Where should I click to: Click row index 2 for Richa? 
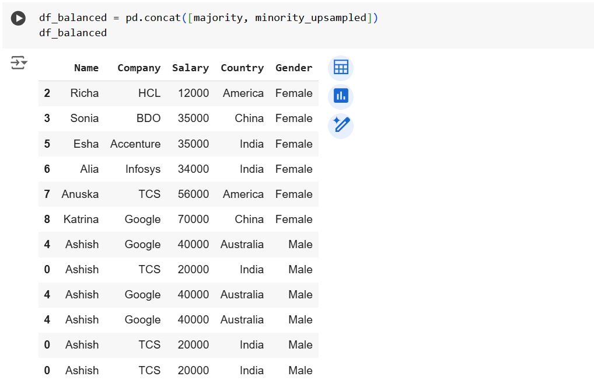pos(47,93)
